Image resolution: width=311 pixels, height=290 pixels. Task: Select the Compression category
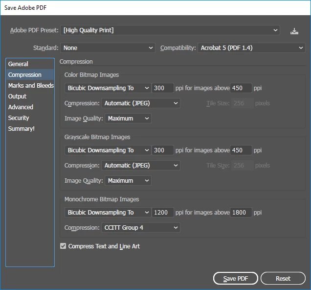click(30, 74)
